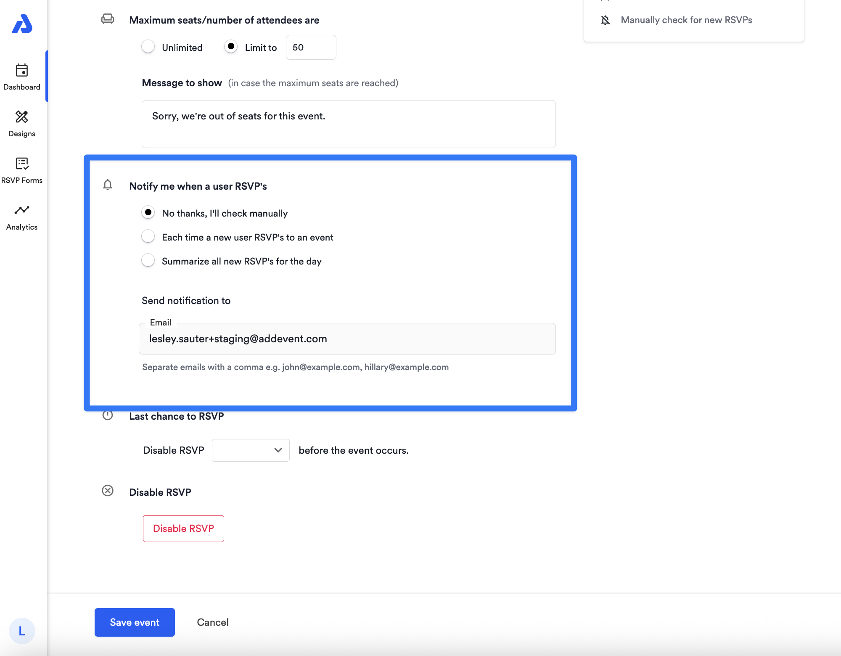Open the user avatar L menu
841x656 pixels.
(x=22, y=631)
